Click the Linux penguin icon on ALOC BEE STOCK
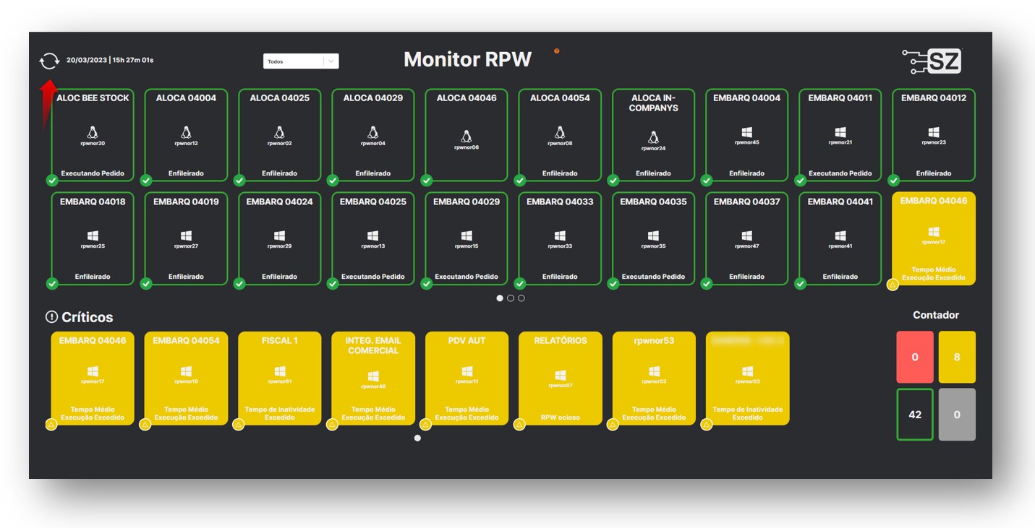1035x528 pixels. tap(93, 132)
